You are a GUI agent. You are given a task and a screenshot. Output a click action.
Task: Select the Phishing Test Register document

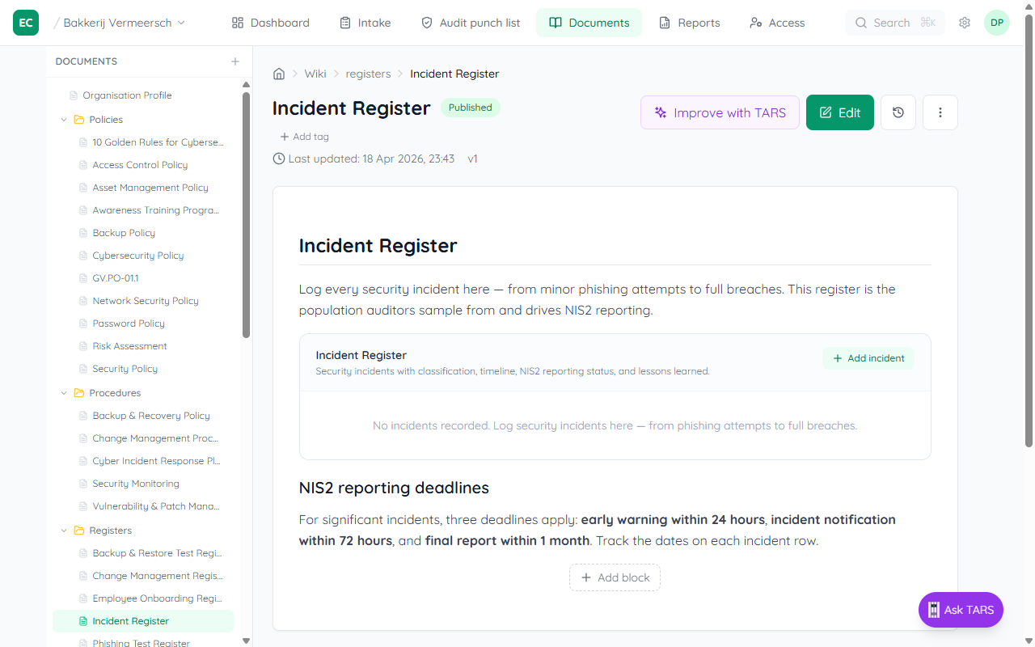click(142, 641)
